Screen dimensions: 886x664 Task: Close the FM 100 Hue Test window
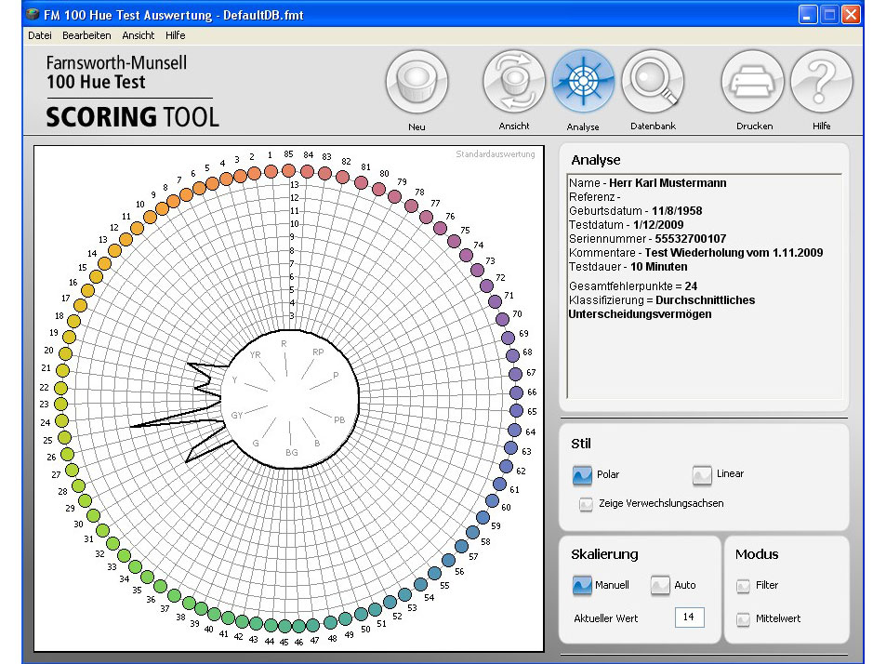tap(851, 14)
